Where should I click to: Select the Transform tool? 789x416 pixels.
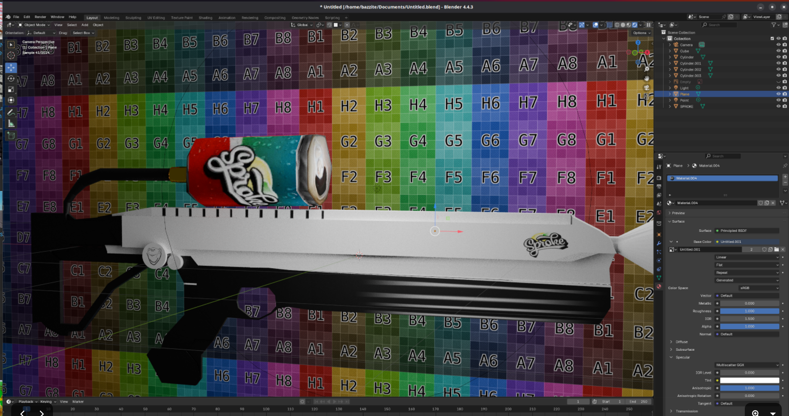tap(11, 100)
